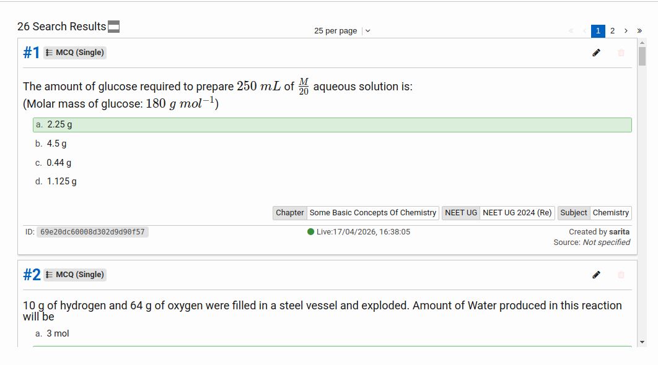
Task: Select page 1 in pagination
Action: coord(598,31)
